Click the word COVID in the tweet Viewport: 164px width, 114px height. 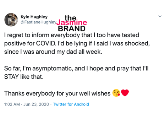(46, 43)
